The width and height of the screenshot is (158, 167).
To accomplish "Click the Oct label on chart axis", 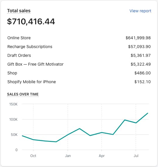I will 33,156.
